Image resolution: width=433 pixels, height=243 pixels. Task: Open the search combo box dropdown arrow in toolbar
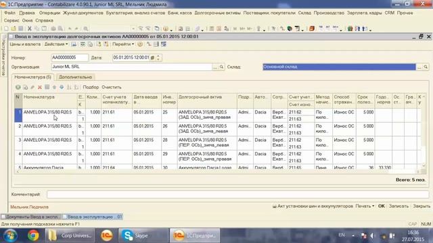pos(133,28)
